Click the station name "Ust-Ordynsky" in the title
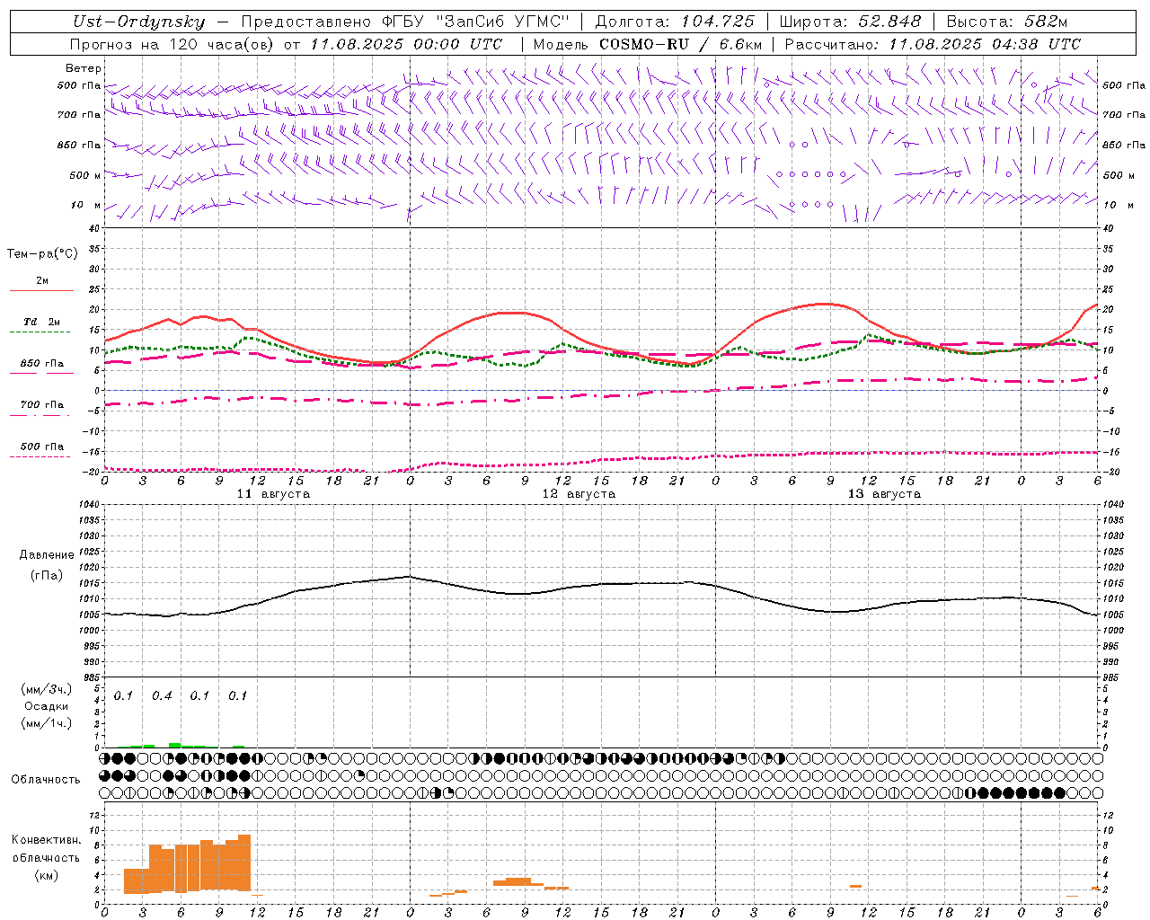The width and height of the screenshot is (1150, 920). [139, 22]
